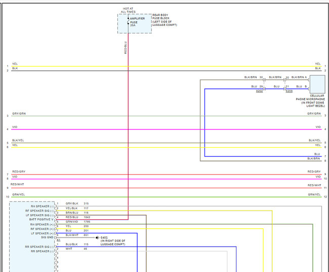329x272 pixels.
Task: Click the "LF SPEAKER SIG (-)" pin label
Action: (x=39, y=215)
